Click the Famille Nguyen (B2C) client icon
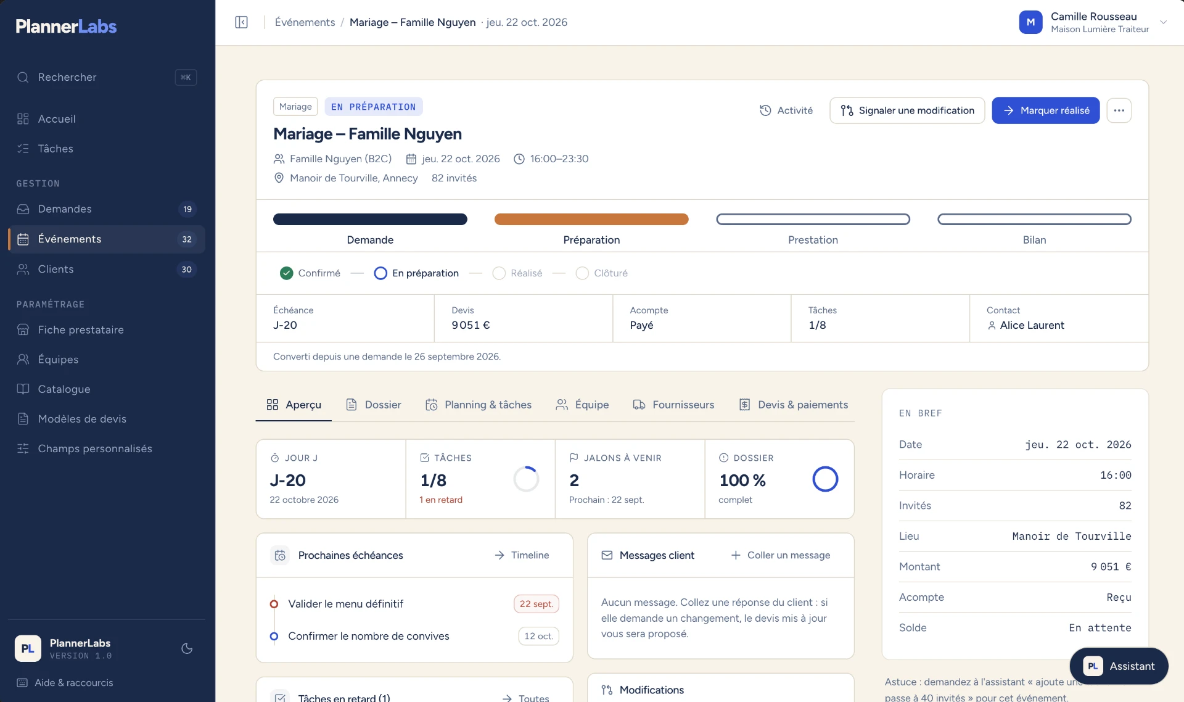 coord(279,159)
